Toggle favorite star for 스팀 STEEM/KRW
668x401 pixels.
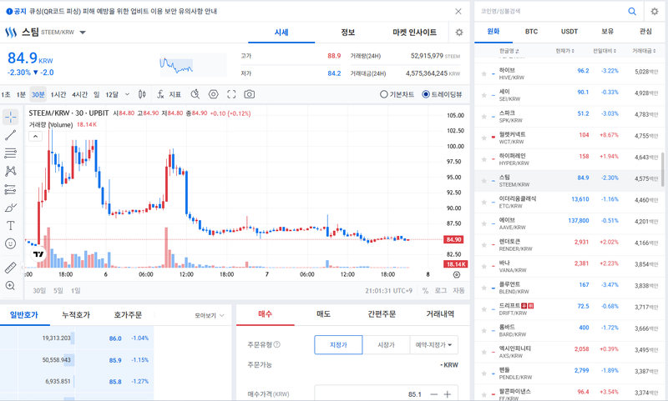pos(484,181)
